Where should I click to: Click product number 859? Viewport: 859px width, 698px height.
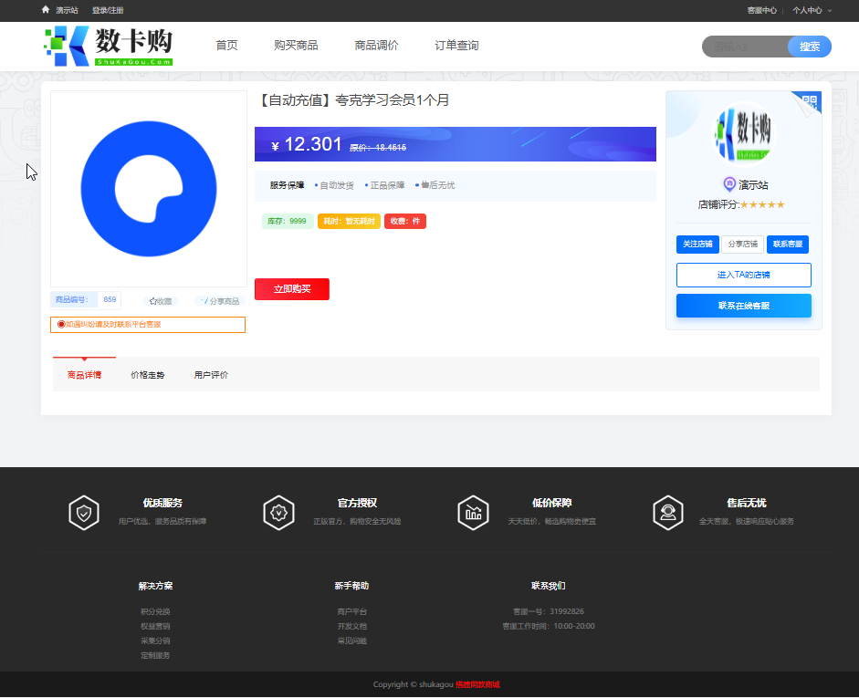[x=110, y=299]
